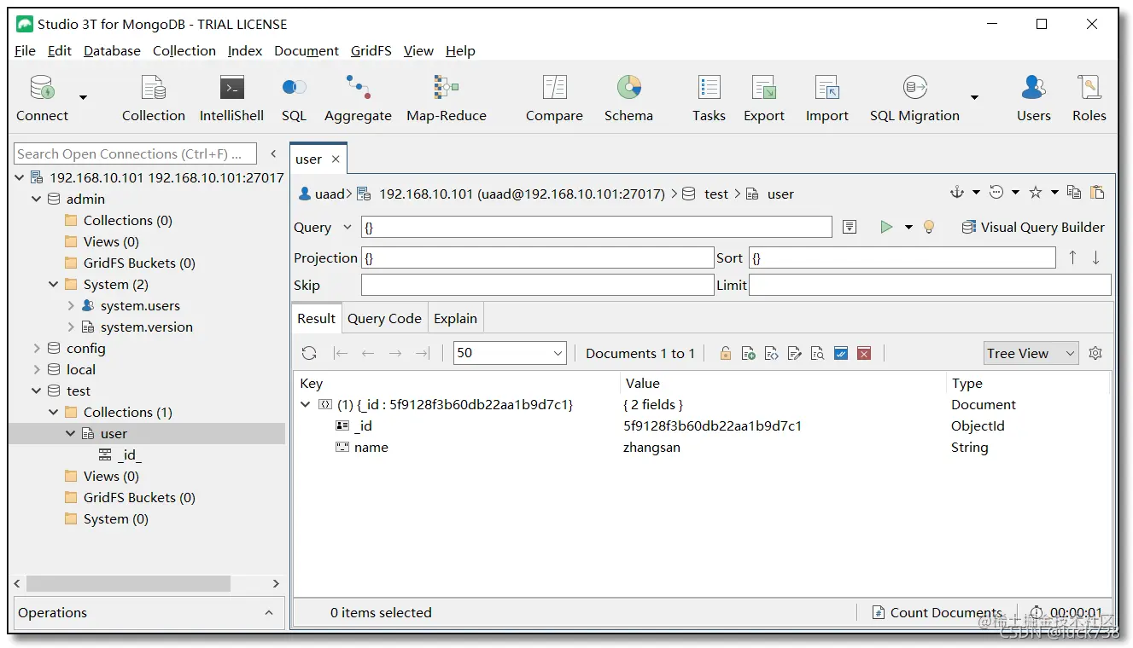Image resolution: width=1133 pixels, height=648 pixels.
Task: Open the Connect toolbar button
Action: [x=42, y=99]
